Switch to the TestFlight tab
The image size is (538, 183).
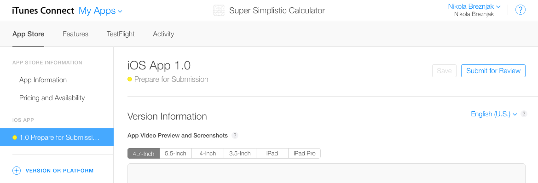point(121,34)
